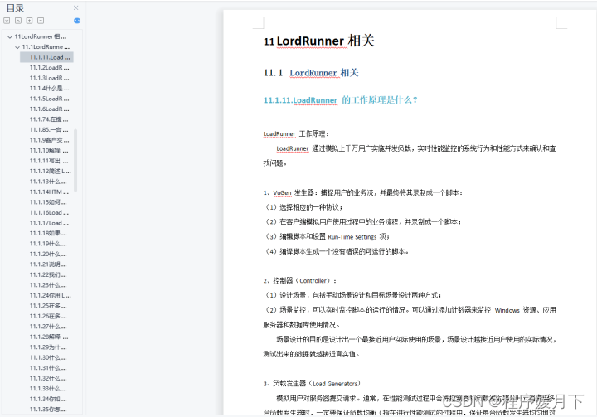The width and height of the screenshot is (597, 417).
Task: Jump to outline entry 11.1.18如果
Action: 48,233
